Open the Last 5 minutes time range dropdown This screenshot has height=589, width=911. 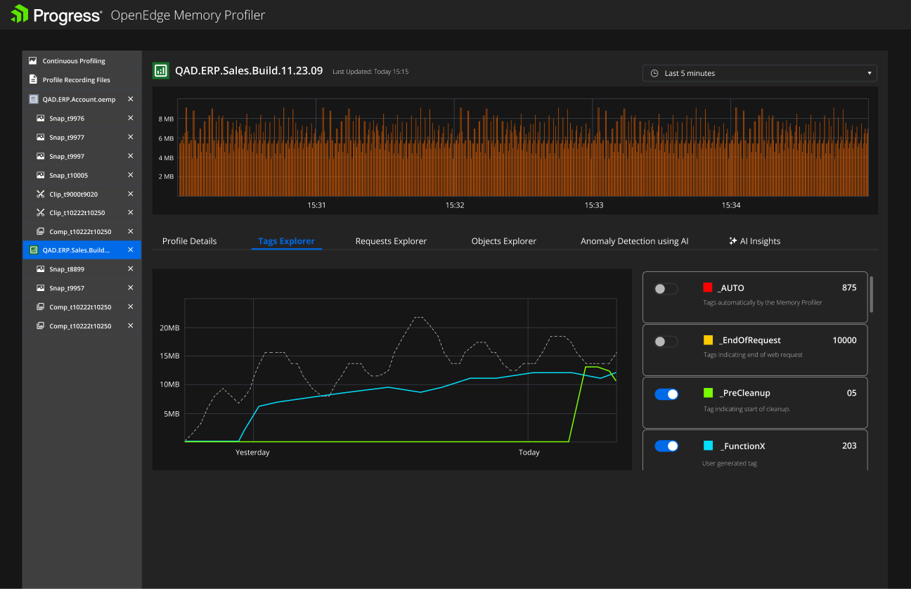pos(760,73)
